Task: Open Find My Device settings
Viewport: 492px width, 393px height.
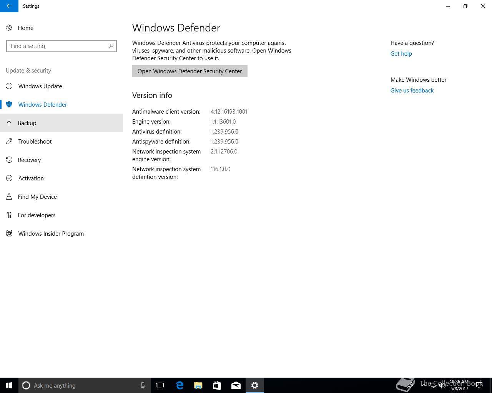Action: tap(61, 196)
